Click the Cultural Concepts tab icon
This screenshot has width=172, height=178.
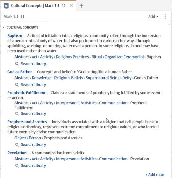[6, 6]
